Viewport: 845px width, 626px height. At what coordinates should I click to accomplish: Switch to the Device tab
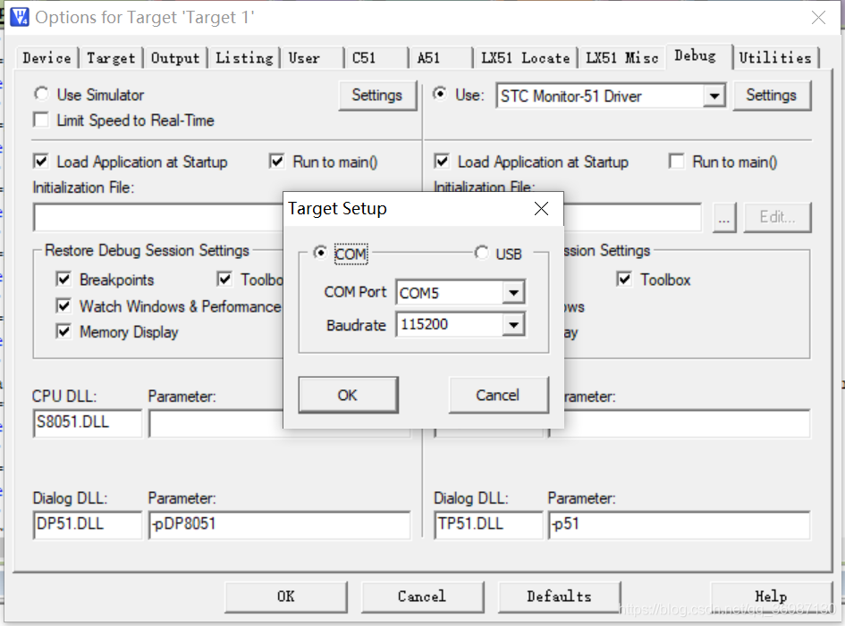click(x=46, y=57)
